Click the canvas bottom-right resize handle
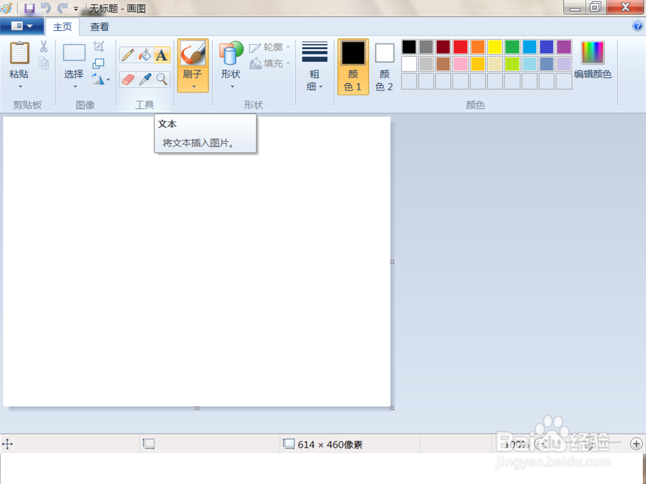The image size is (646, 484). point(392,408)
